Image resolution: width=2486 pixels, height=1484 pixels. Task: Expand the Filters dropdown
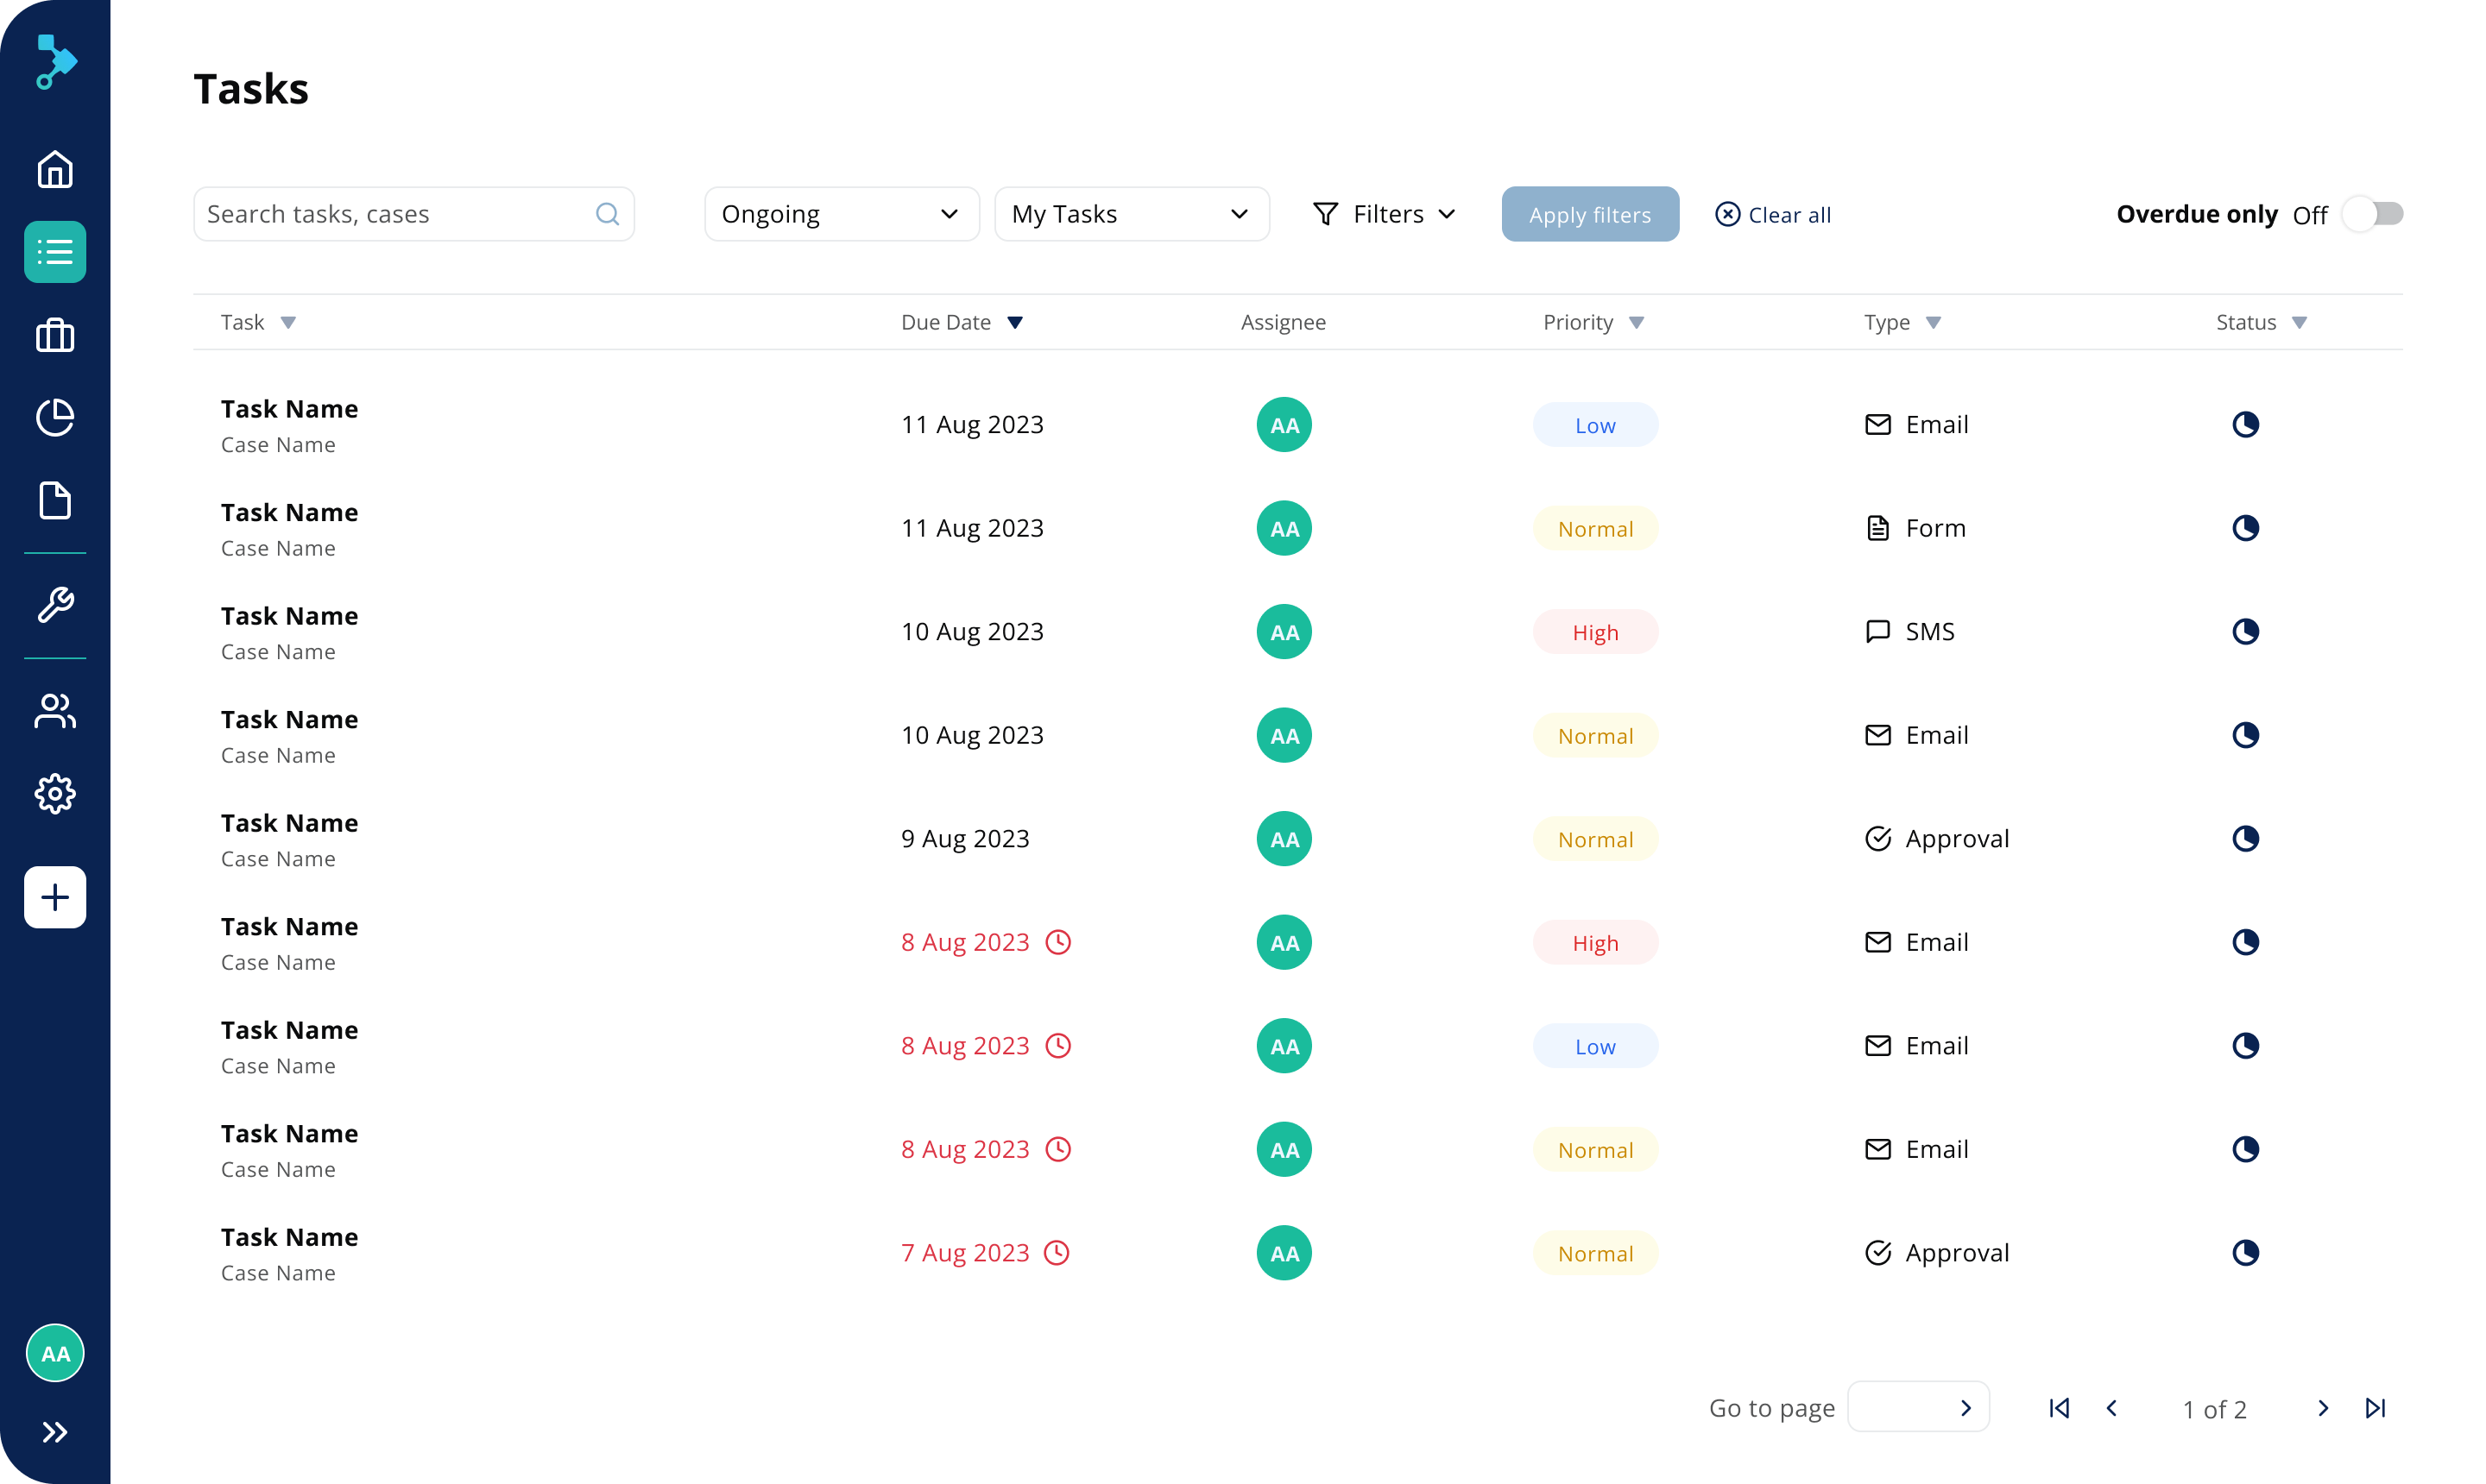point(1385,214)
